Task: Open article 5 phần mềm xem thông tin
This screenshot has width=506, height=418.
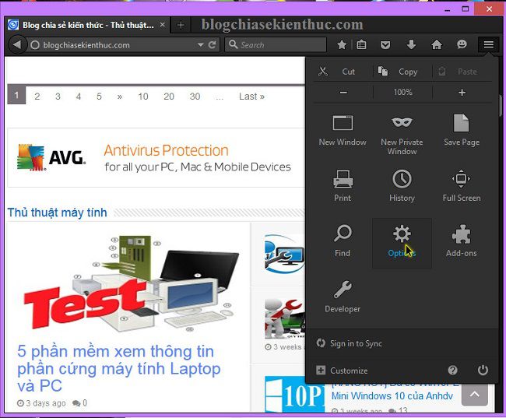Action: (x=119, y=368)
